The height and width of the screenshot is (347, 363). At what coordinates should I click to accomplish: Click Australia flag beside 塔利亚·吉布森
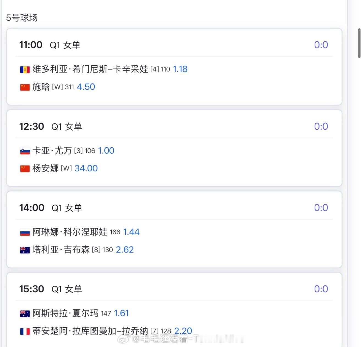coord(25,250)
